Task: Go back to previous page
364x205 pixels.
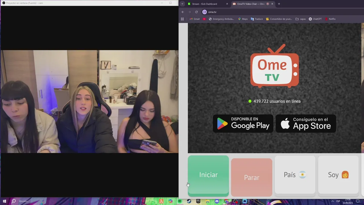Action: (183, 12)
